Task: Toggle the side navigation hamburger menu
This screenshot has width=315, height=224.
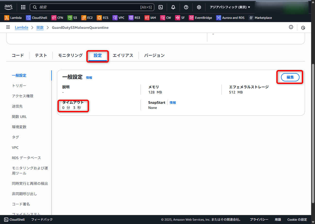Action: (8, 27)
